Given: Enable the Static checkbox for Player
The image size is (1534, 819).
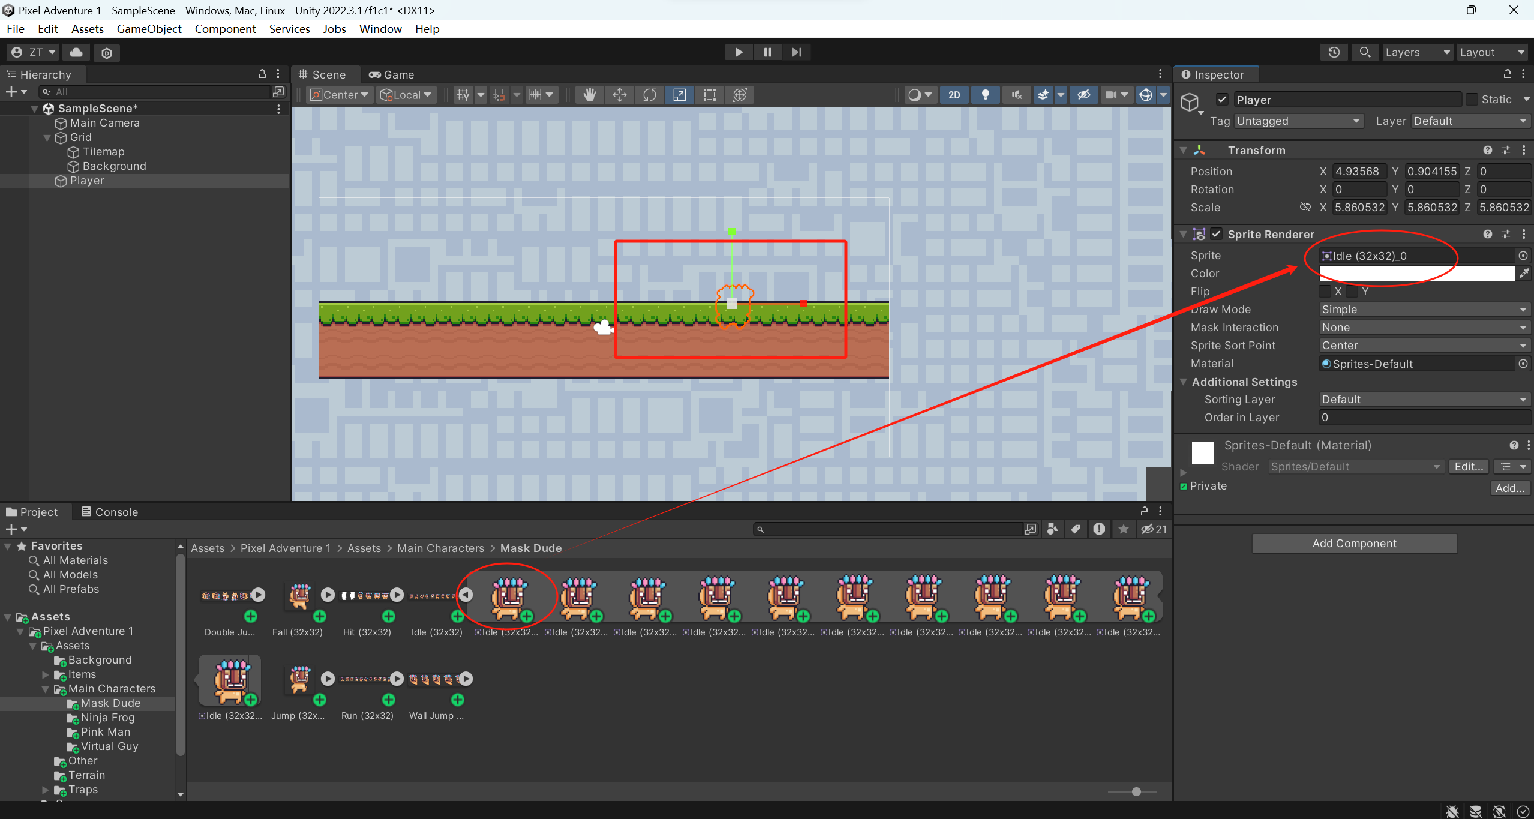Looking at the screenshot, I should pos(1473,99).
